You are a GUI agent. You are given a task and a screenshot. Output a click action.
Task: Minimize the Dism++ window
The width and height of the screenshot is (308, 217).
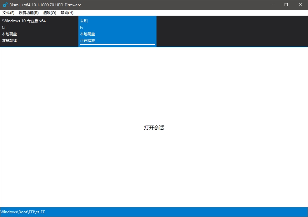pos(272,5)
